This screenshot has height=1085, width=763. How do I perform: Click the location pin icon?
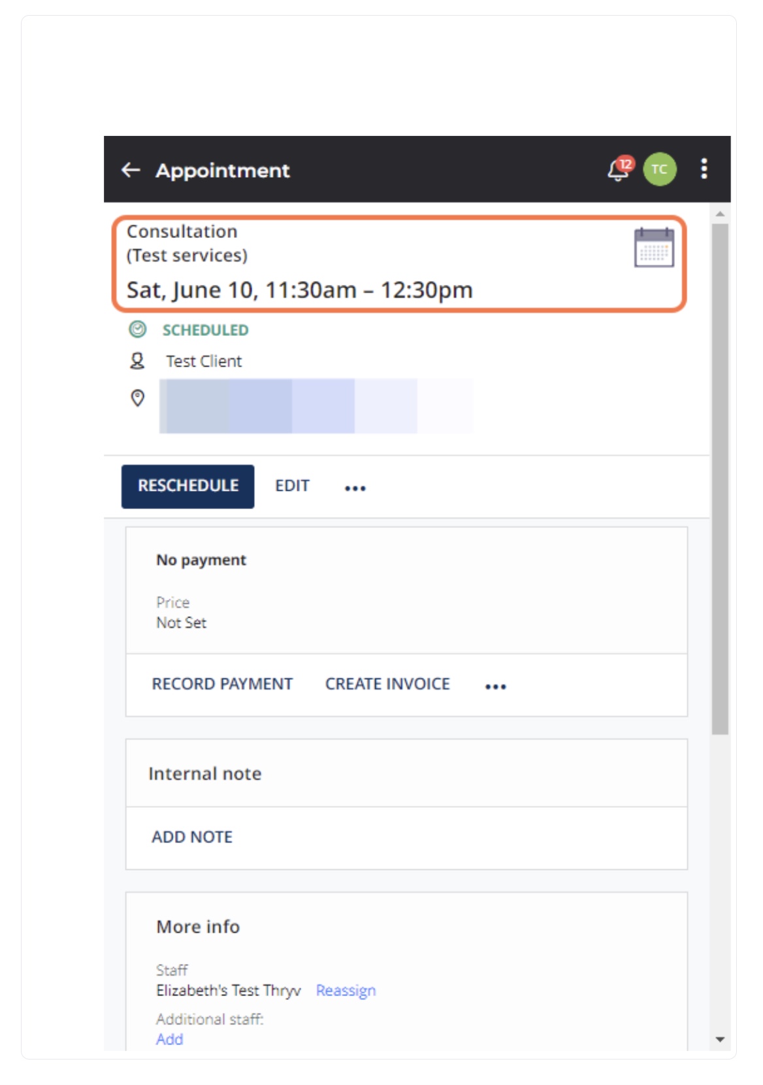pos(137,397)
